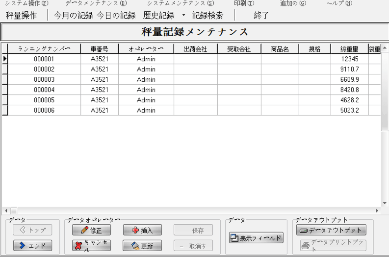Viewport: 389px width, 257px height.
Task: Click the データアウトプット button
Action: pos(331,230)
